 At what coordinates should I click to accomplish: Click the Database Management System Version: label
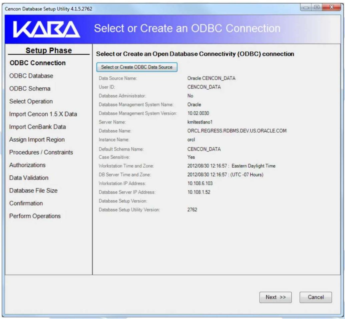(138, 113)
